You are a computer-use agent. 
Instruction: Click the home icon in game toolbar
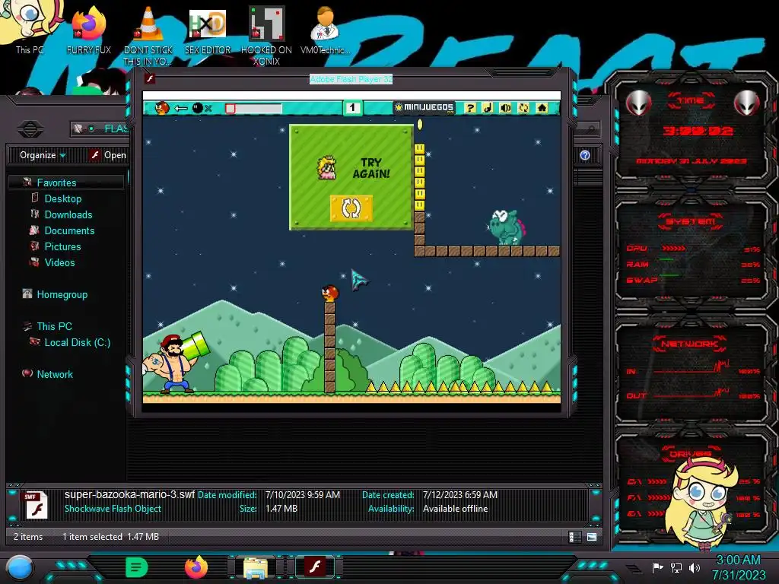pos(542,107)
